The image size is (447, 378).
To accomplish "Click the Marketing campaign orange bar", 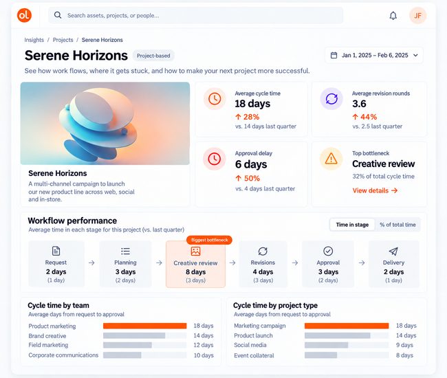I will tap(347, 326).
